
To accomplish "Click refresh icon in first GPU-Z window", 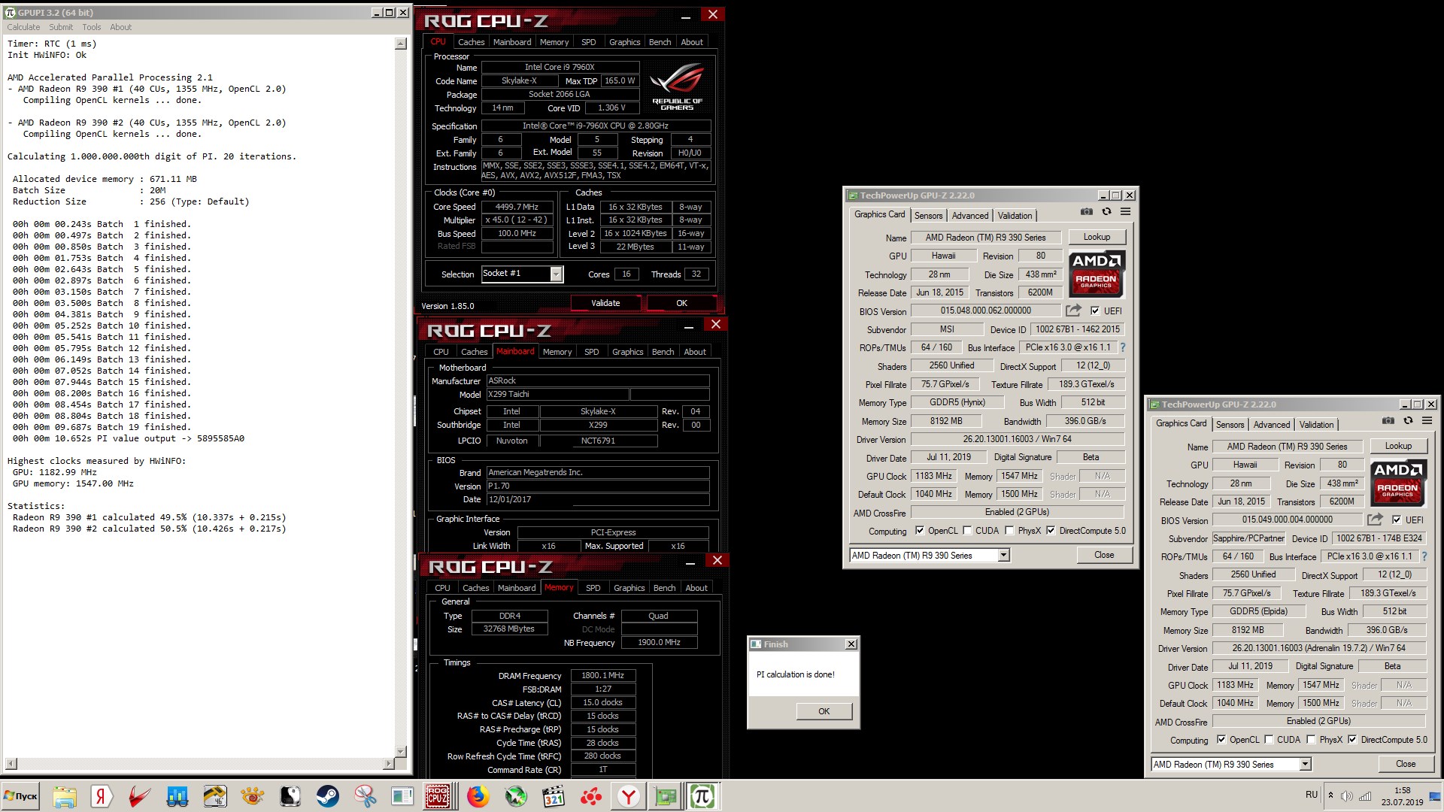I will (1106, 212).
